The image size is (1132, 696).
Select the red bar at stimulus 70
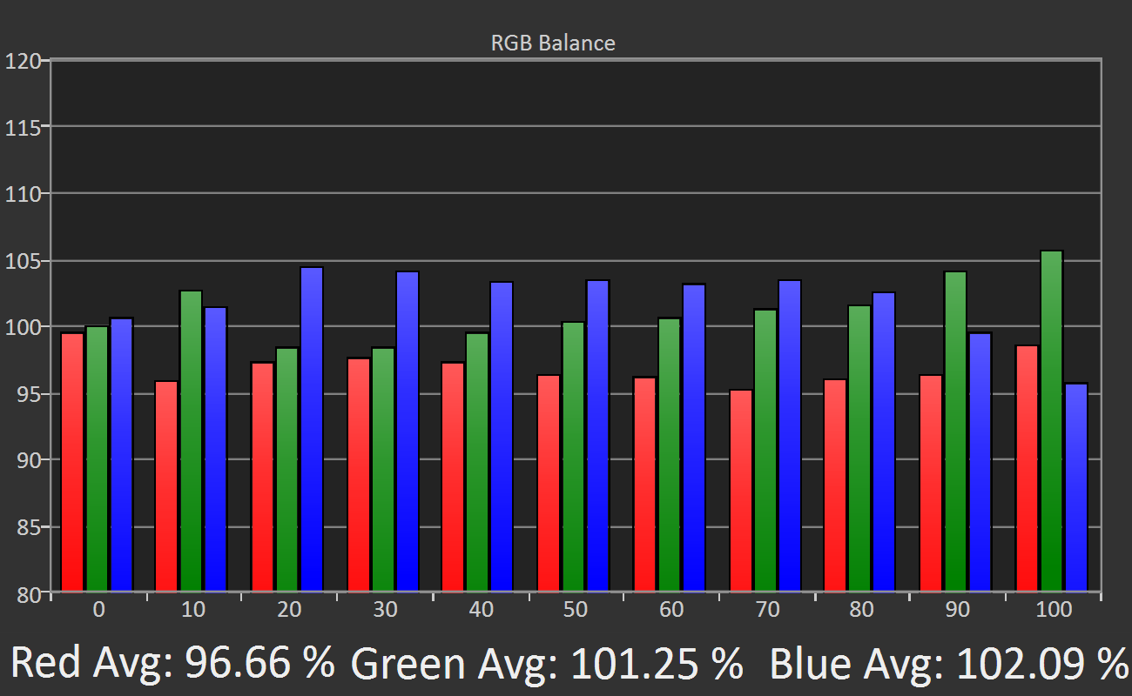point(740,492)
